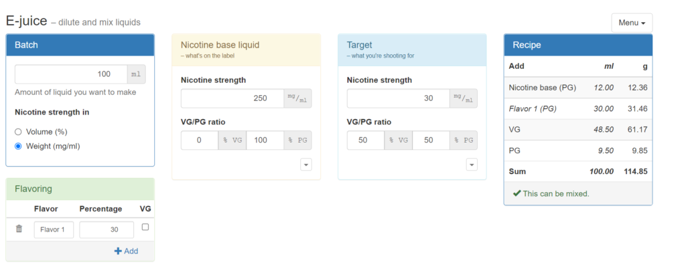Edit the batch amount ml field
The image size is (686, 267).
pos(71,74)
